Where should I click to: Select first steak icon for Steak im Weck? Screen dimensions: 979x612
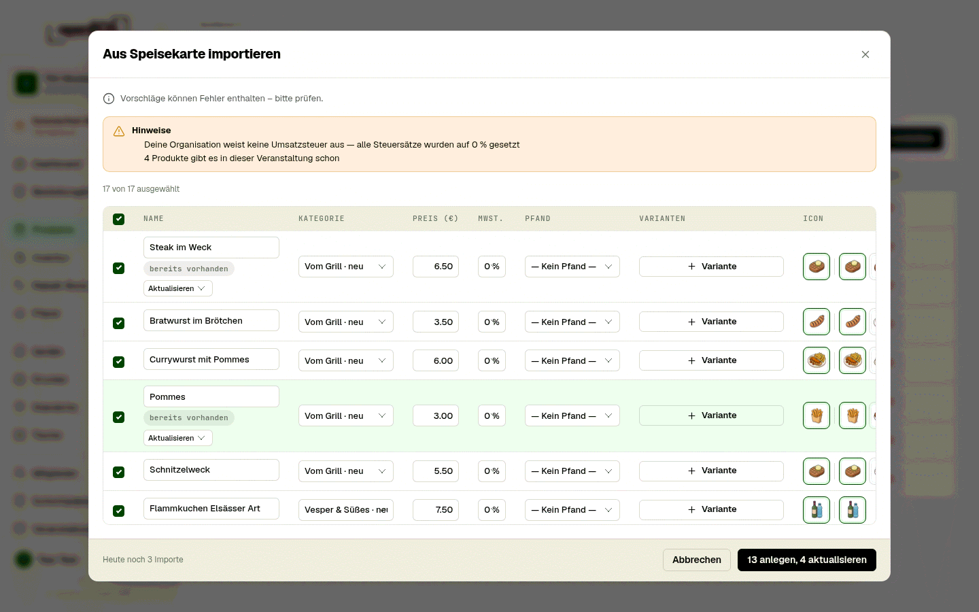[817, 267]
